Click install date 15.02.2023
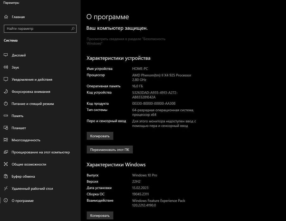 [140, 188]
